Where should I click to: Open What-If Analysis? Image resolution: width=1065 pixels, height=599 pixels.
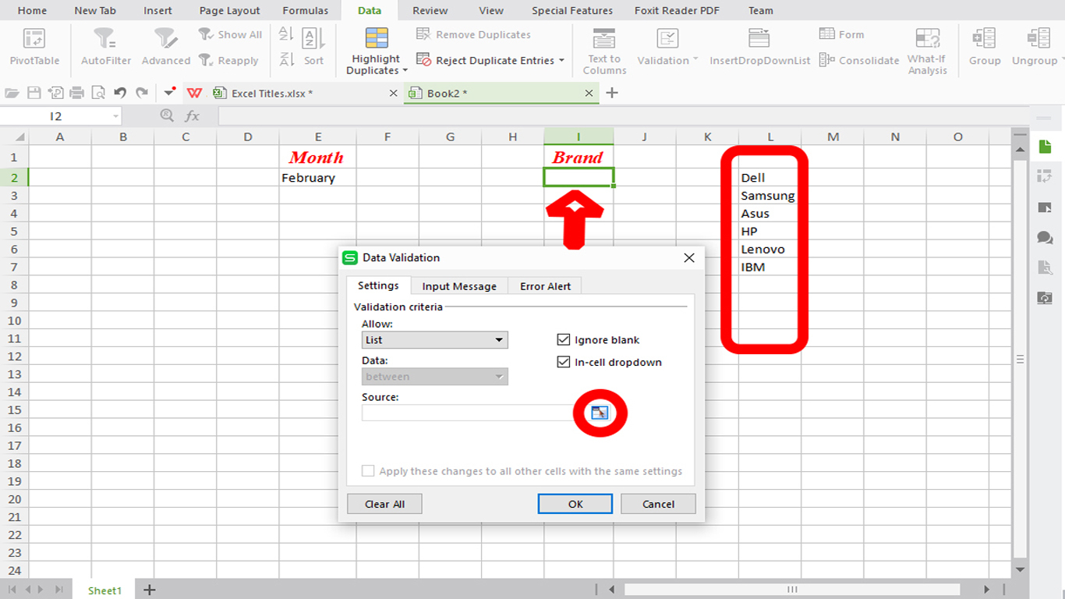point(927,51)
